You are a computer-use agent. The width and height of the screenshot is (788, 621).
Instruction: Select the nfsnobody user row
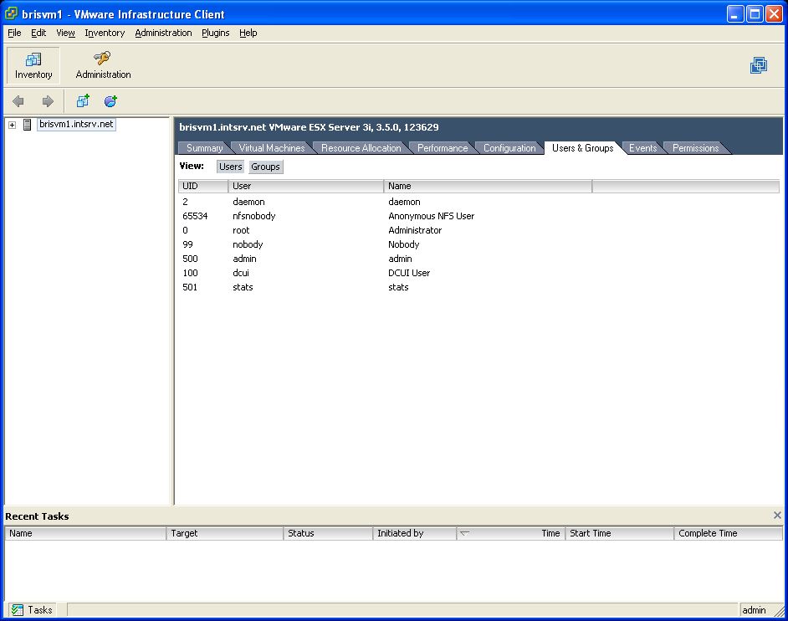point(478,216)
